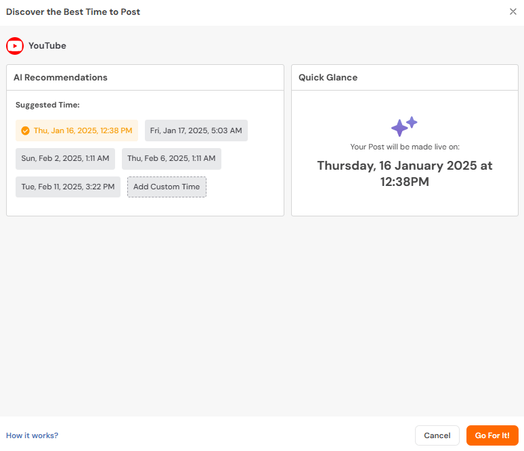The image size is (524, 451).
Task: Select Fri, Jan 17, 2025, 5:03 AM suggestion
Action: pyautogui.click(x=196, y=130)
